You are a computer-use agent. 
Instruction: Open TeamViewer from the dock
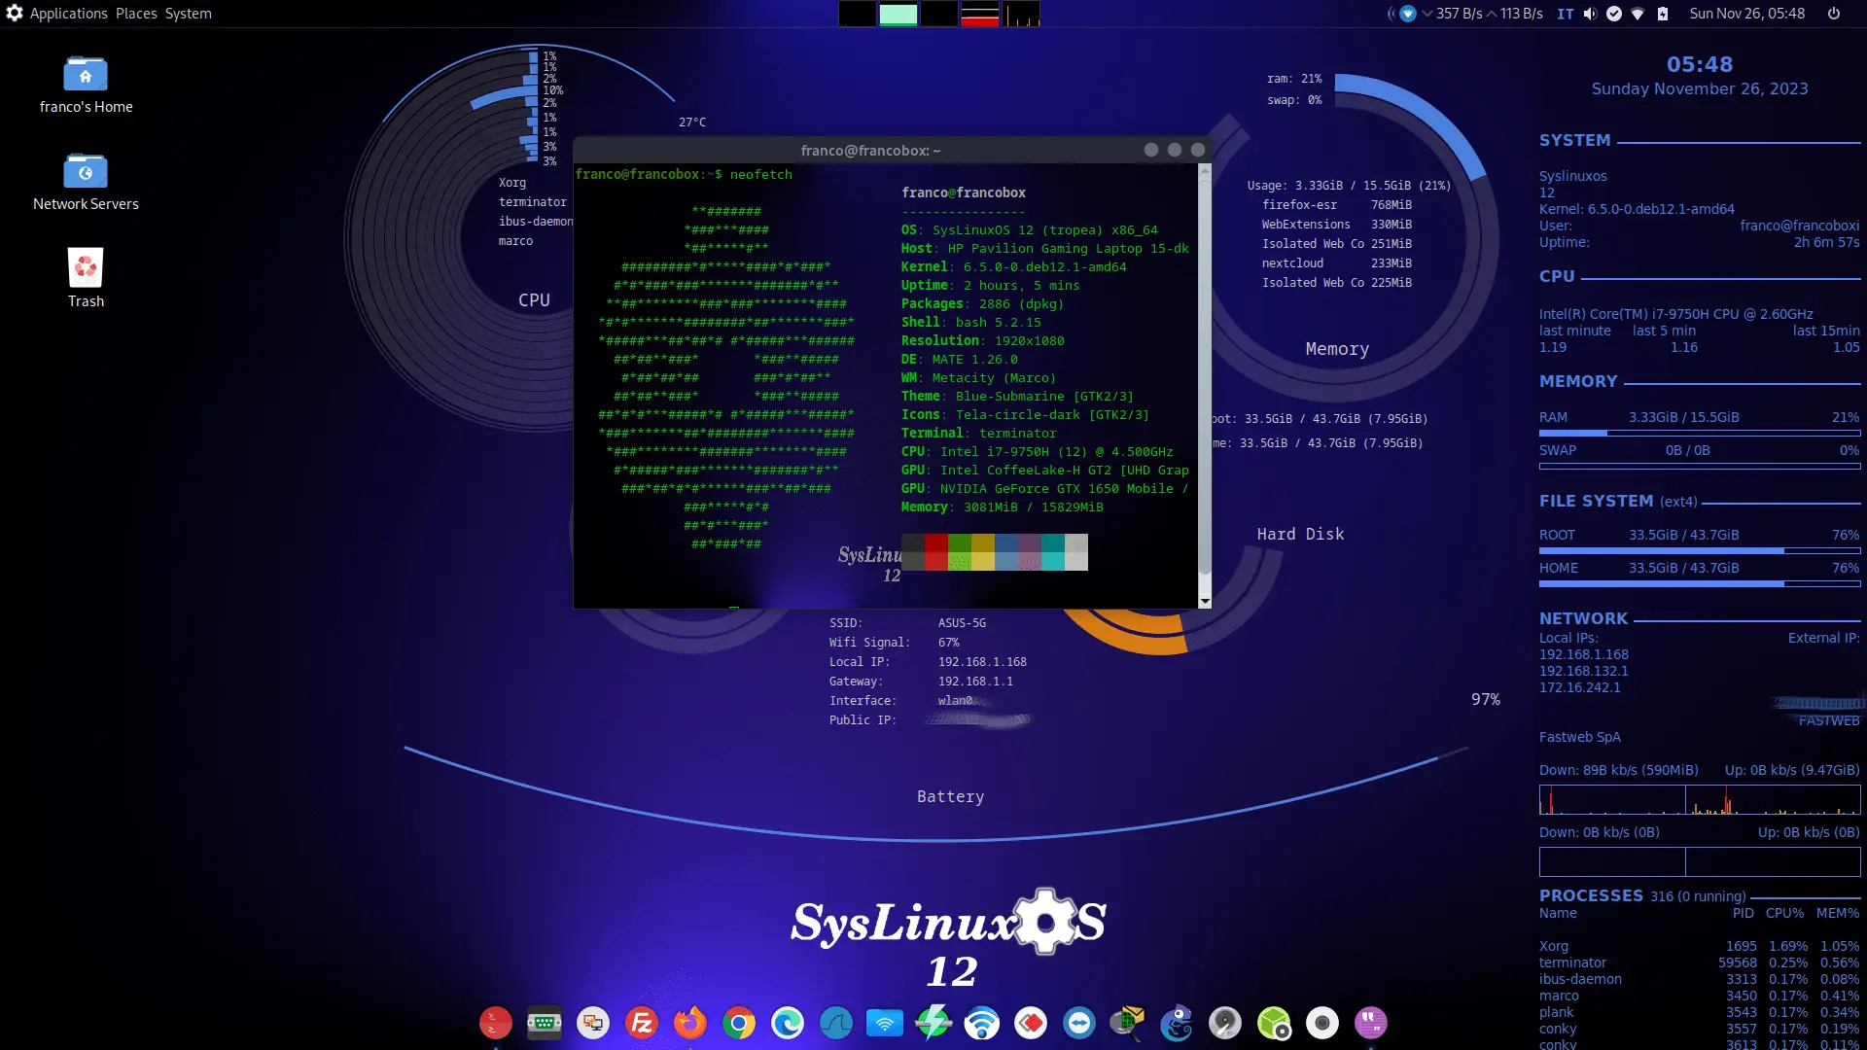point(1079,1023)
